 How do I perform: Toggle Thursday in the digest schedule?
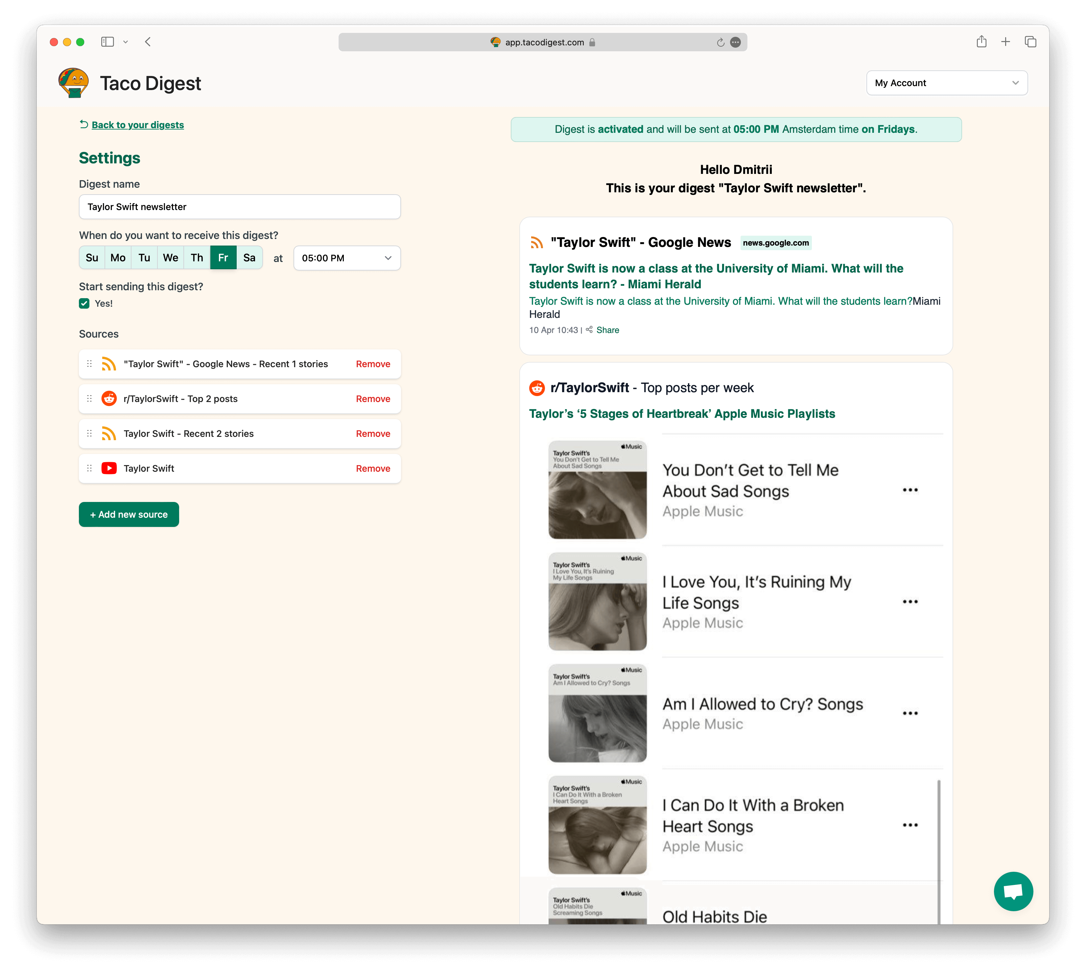pos(197,258)
